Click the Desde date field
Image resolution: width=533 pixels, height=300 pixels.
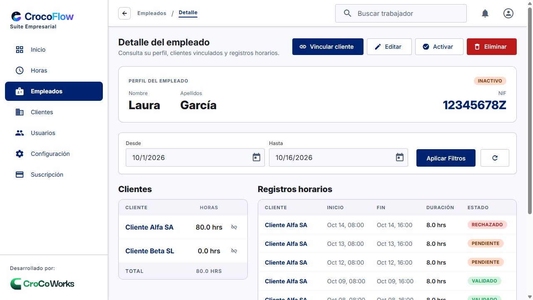(195, 157)
